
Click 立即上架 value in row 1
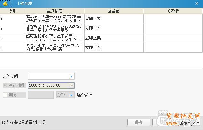click(93, 19)
